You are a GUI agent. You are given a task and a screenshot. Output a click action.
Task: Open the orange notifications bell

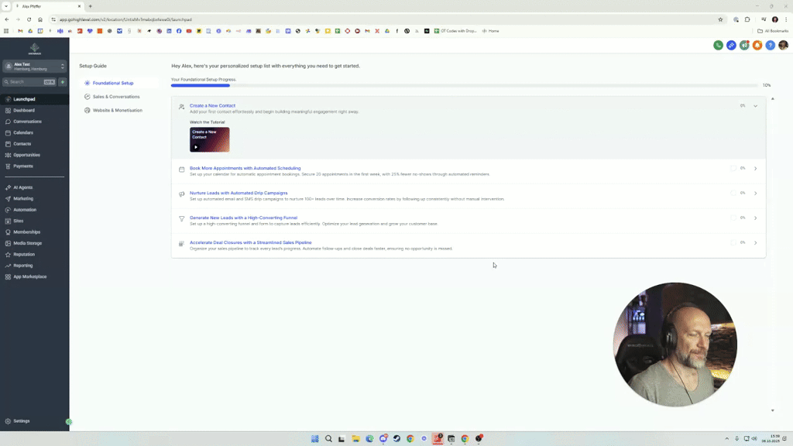[x=757, y=45]
